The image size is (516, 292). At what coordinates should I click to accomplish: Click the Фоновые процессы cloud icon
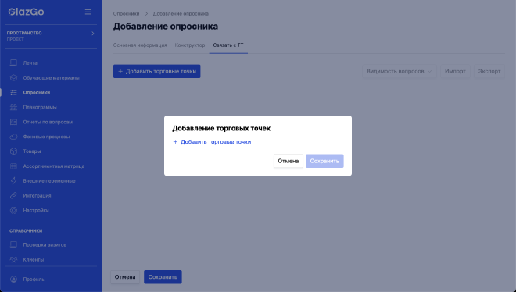pyautogui.click(x=13, y=137)
